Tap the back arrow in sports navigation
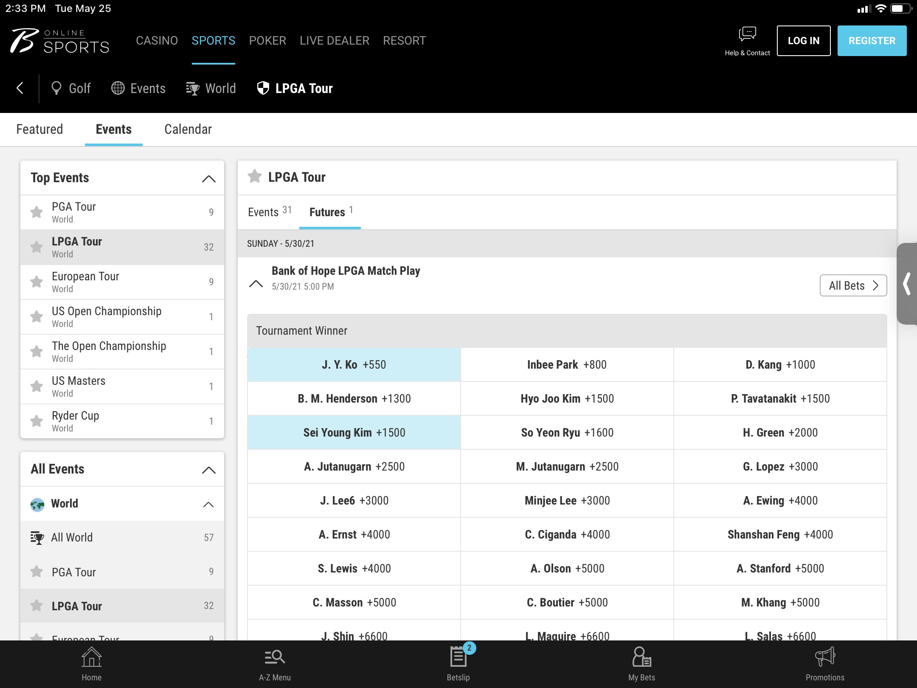The height and width of the screenshot is (688, 917). [20, 88]
